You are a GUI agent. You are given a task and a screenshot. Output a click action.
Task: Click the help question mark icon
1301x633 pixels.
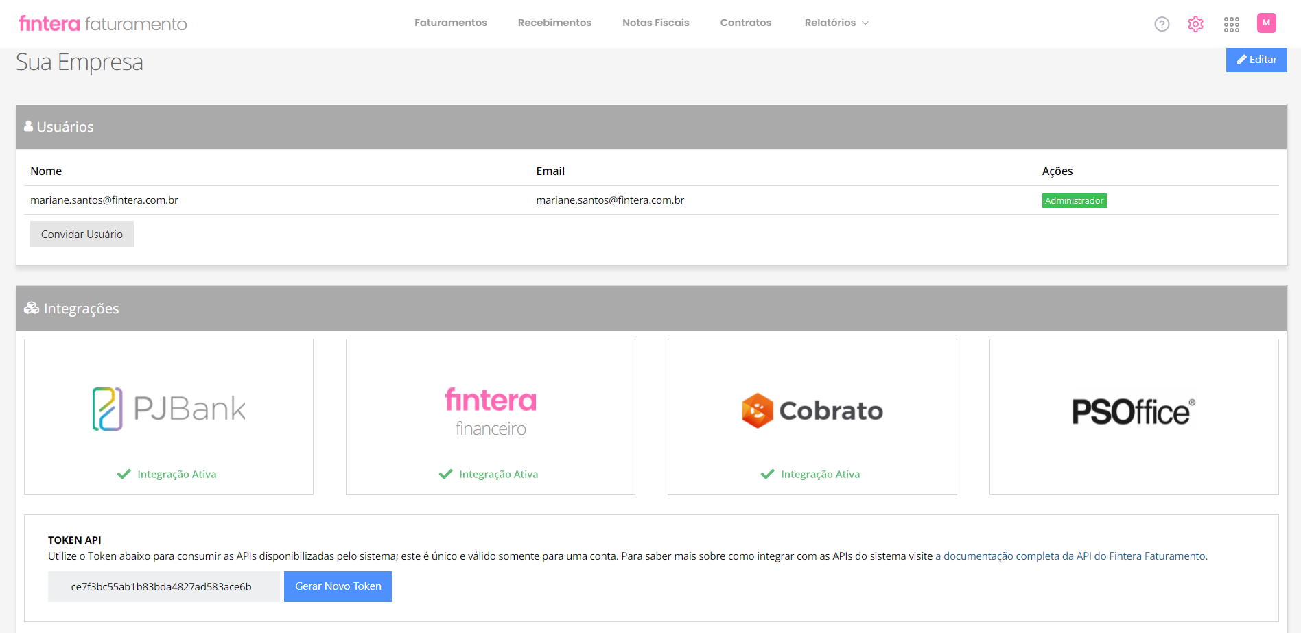[x=1162, y=23]
